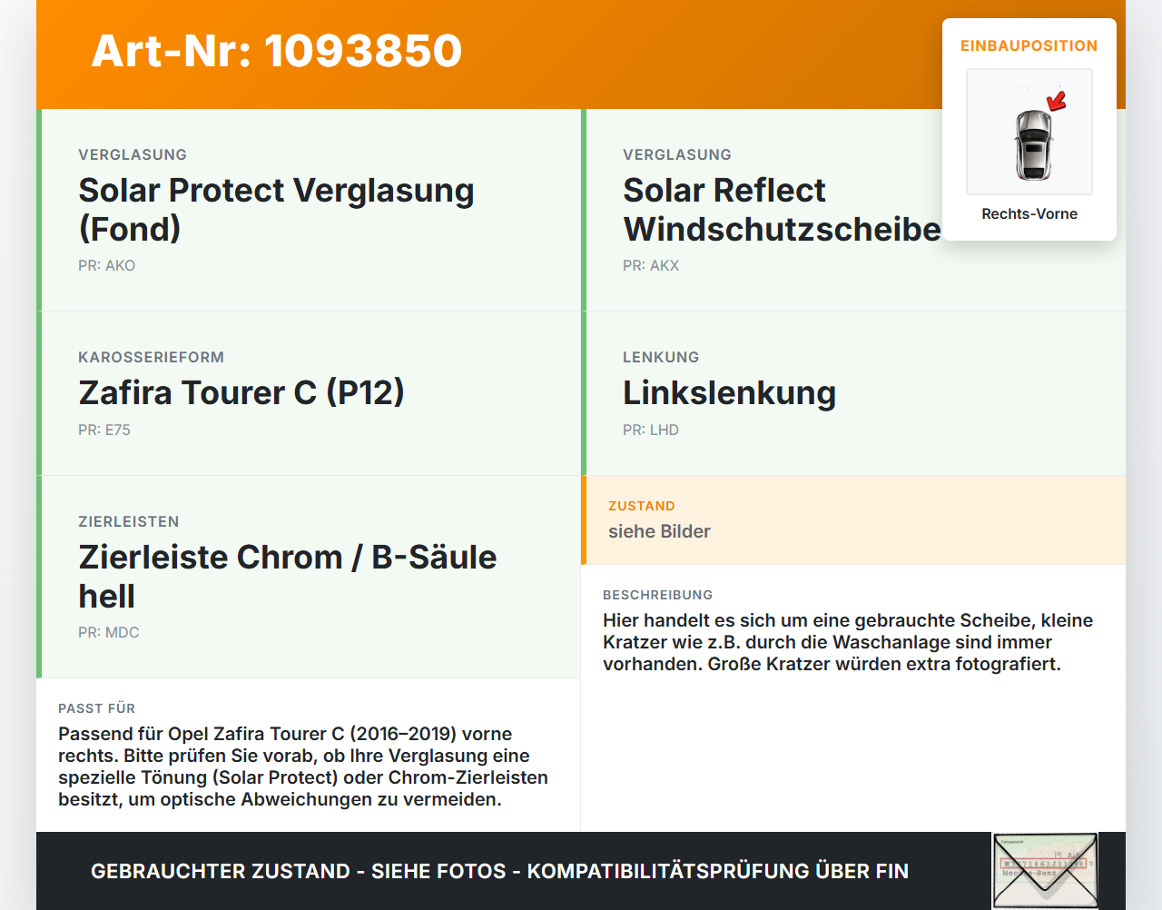Click the EINBAUPOSITION label
The width and height of the screenshot is (1162, 910).
click(1029, 45)
